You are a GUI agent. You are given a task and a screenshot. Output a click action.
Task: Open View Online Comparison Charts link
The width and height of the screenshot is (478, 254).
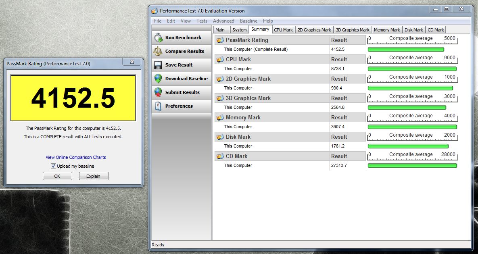[76, 157]
